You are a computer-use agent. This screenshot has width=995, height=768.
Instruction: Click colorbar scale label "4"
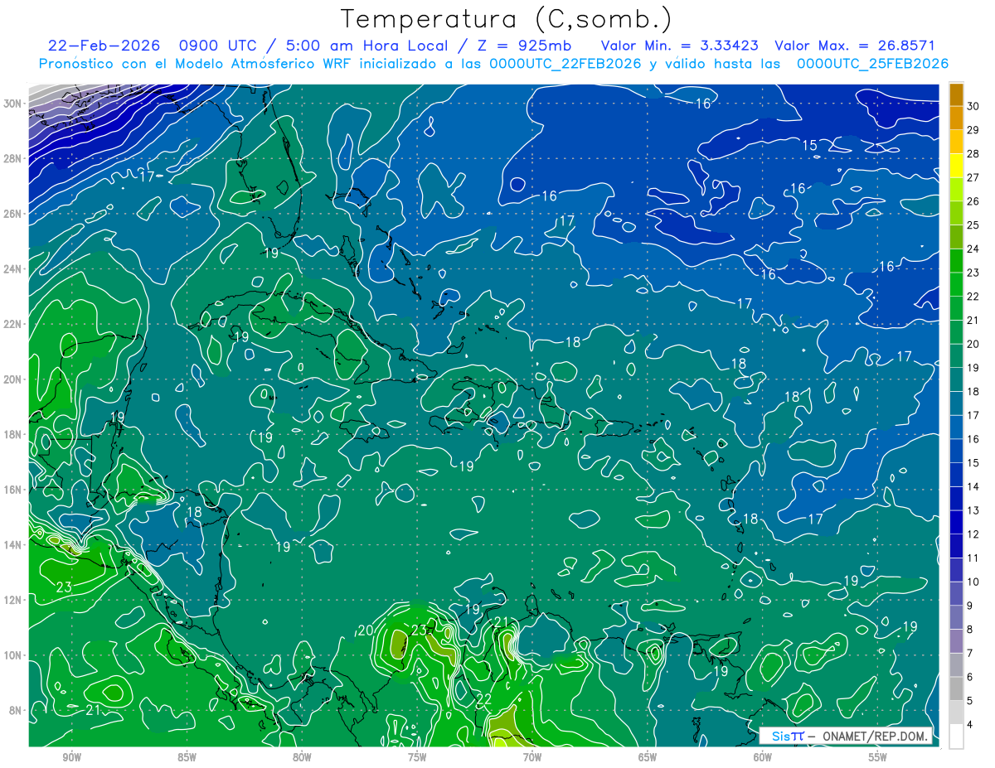click(x=971, y=725)
